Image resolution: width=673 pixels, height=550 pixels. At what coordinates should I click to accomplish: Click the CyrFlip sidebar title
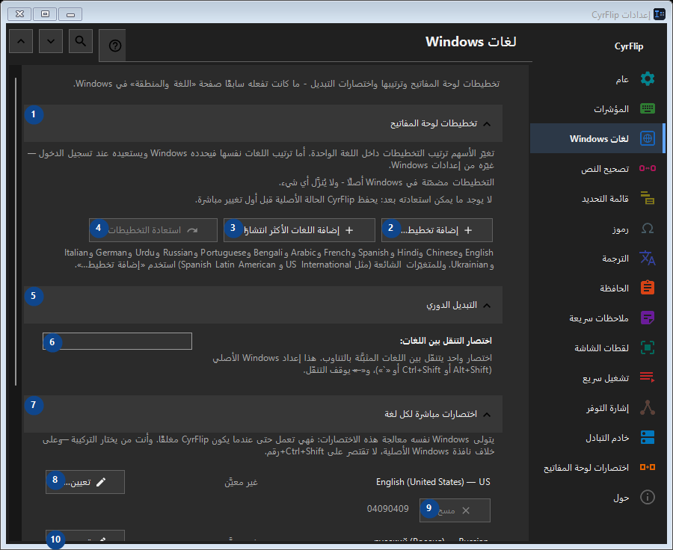click(629, 46)
